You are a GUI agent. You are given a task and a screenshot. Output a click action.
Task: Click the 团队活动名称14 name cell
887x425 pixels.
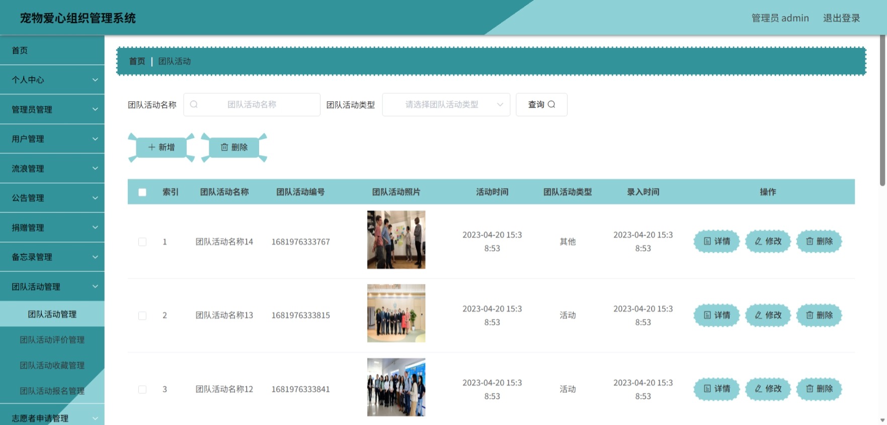[x=224, y=242]
